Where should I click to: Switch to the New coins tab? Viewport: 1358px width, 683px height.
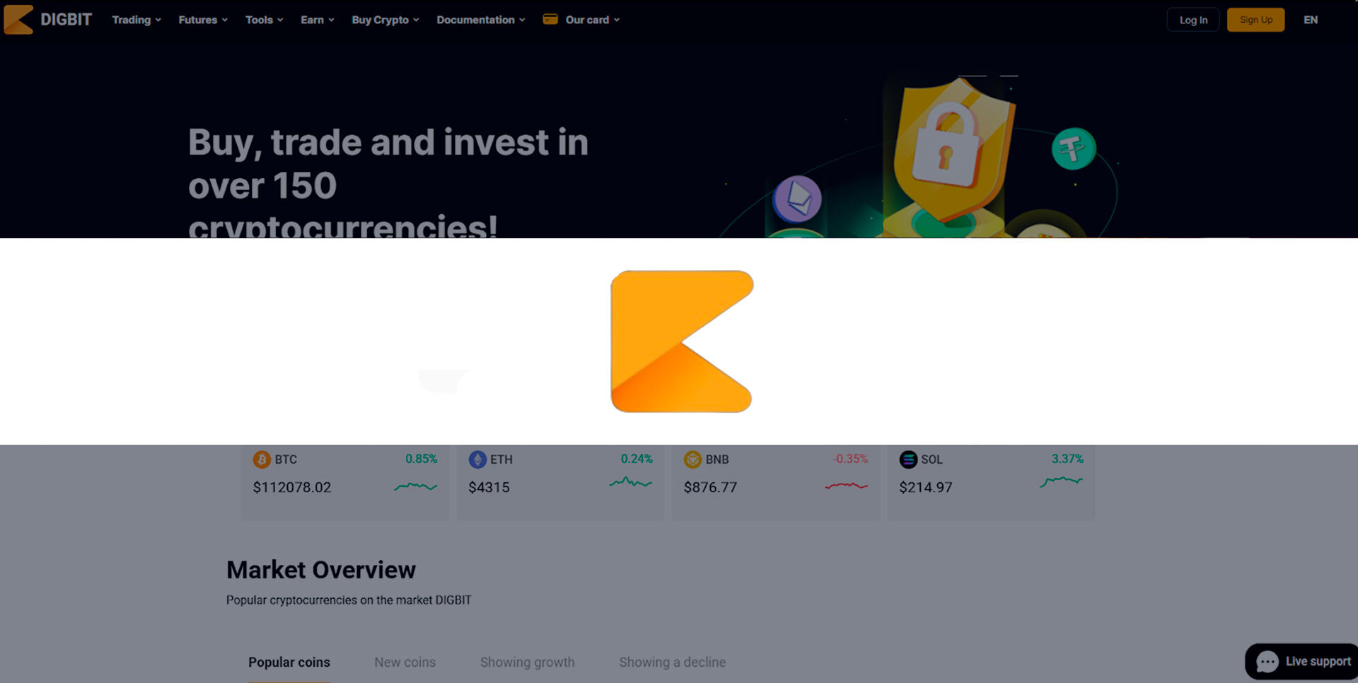click(404, 662)
